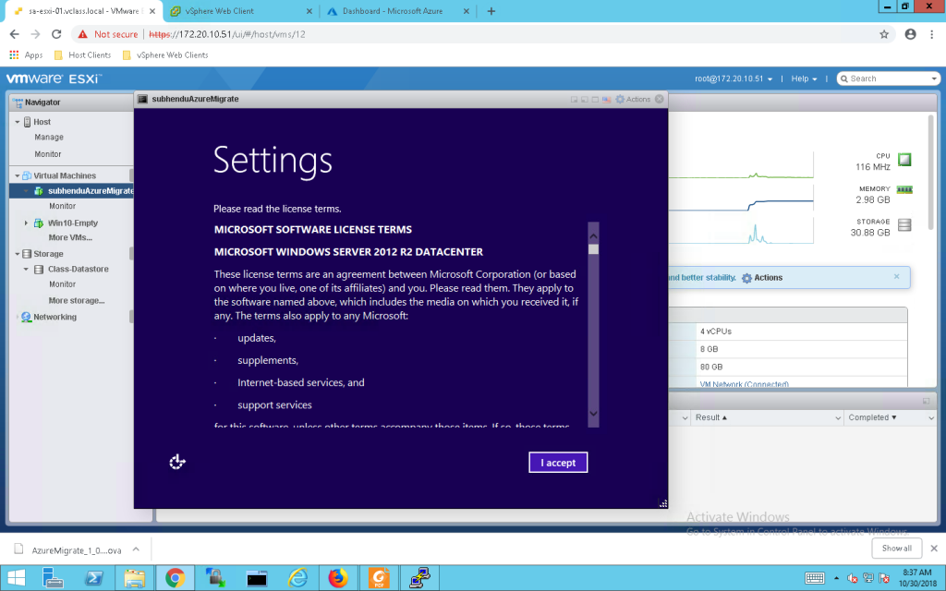Open the Result column dropdown arrow
Image resolution: width=946 pixels, height=591 pixels.
[x=838, y=418]
